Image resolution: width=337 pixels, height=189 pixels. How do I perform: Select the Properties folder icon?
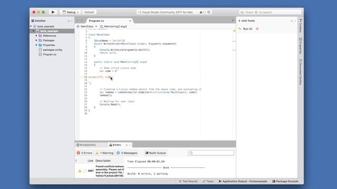tap(40, 45)
